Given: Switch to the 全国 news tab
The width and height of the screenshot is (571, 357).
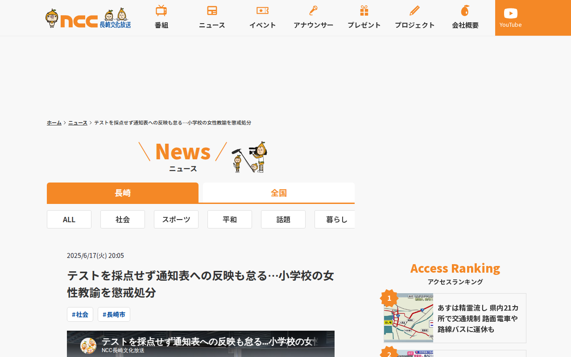Looking at the screenshot, I should (x=279, y=193).
